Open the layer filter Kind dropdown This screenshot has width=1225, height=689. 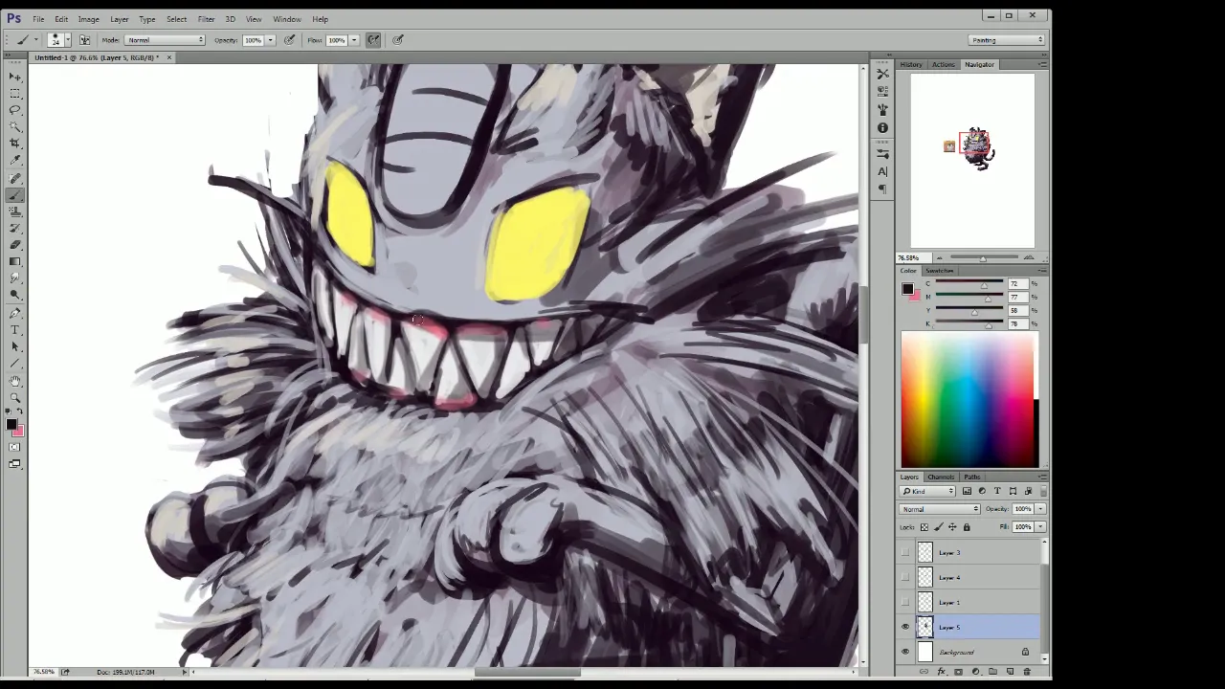[x=927, y=492]
